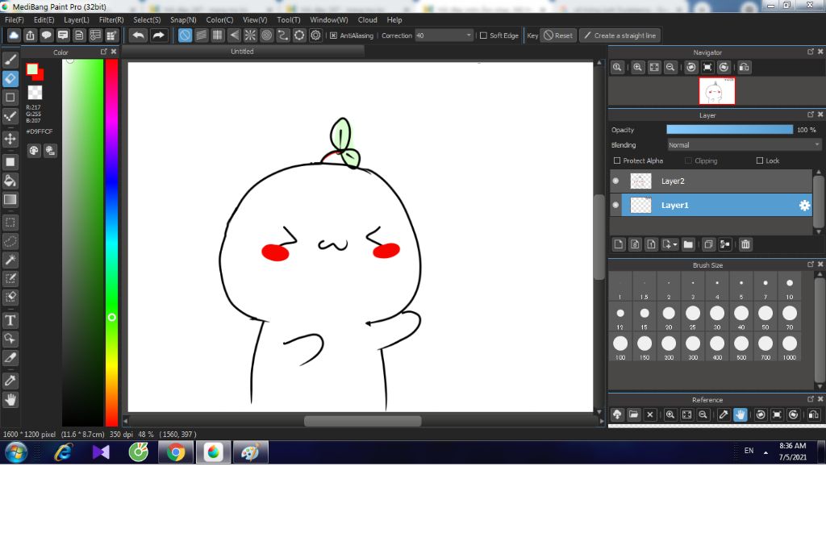Toggle transparent color swatch
This screenshot has width=826, height=533.
pos(35,93)
